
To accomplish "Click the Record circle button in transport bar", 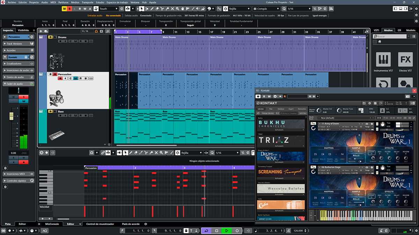I will click(x=237, y=230).
